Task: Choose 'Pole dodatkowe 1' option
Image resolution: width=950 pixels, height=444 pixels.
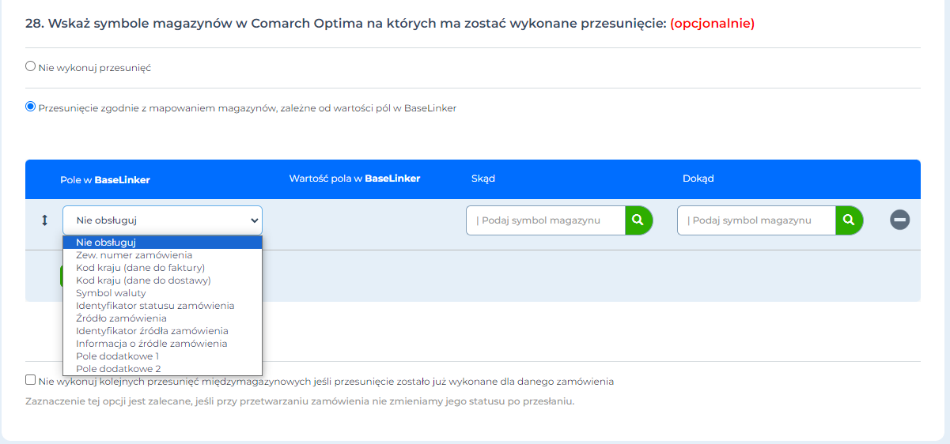Action: [x=117, y=356]
